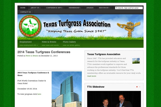Click 'Keeping Texas Green Since 1947' tagline
161x107 pixels.
(76, 31)
